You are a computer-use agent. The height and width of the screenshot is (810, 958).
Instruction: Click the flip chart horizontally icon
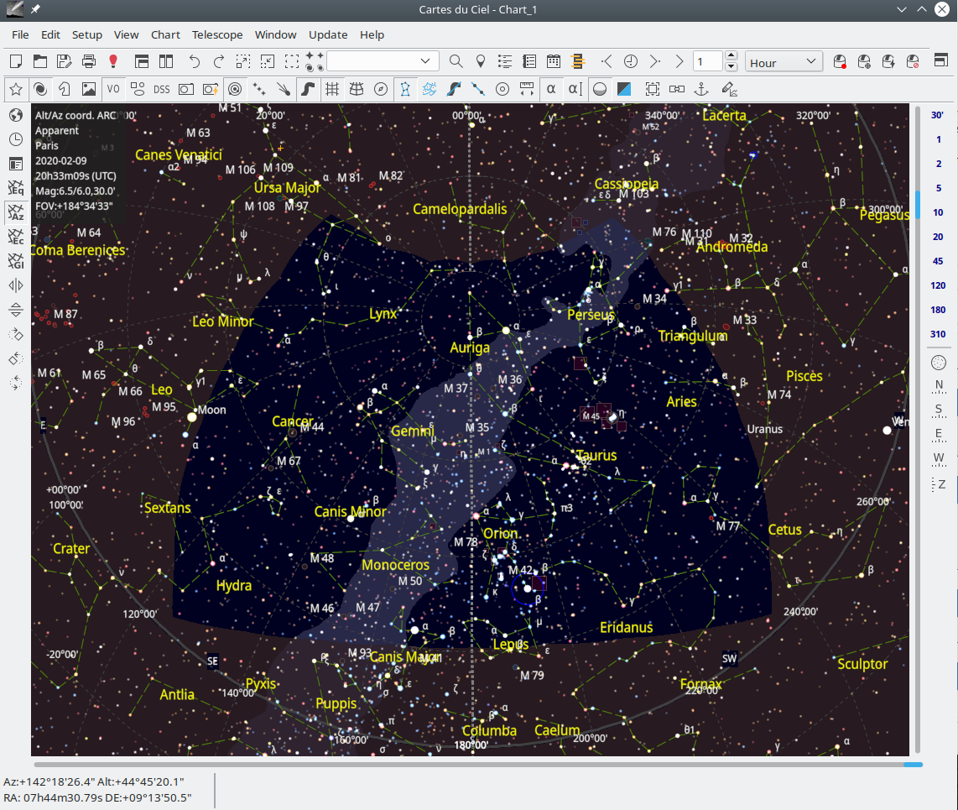(16, 285)
